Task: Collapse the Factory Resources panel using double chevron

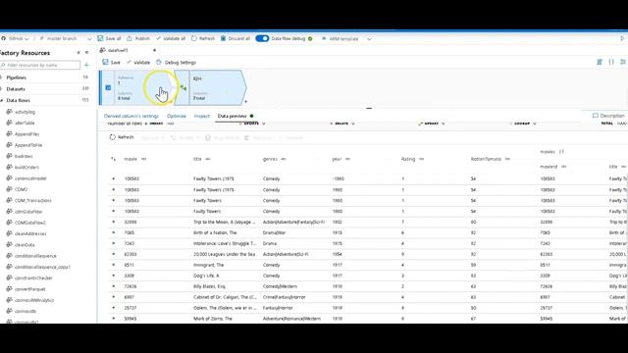Action: (87, 52)
